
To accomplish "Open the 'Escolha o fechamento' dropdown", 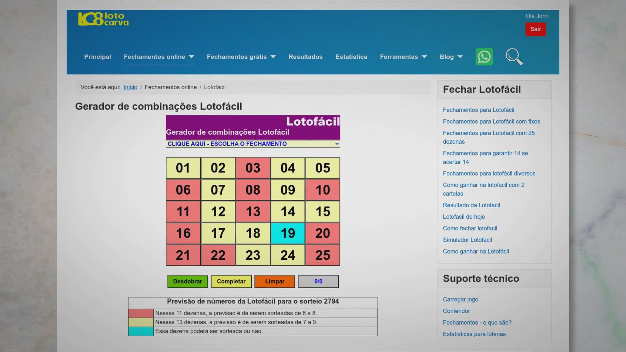I will [253, 144].
